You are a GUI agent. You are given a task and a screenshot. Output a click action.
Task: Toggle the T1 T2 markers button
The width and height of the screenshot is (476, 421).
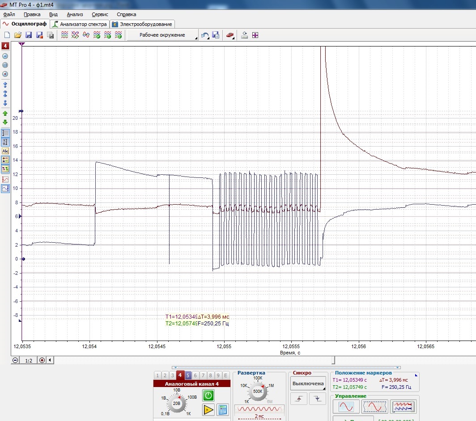coord(5,169)
